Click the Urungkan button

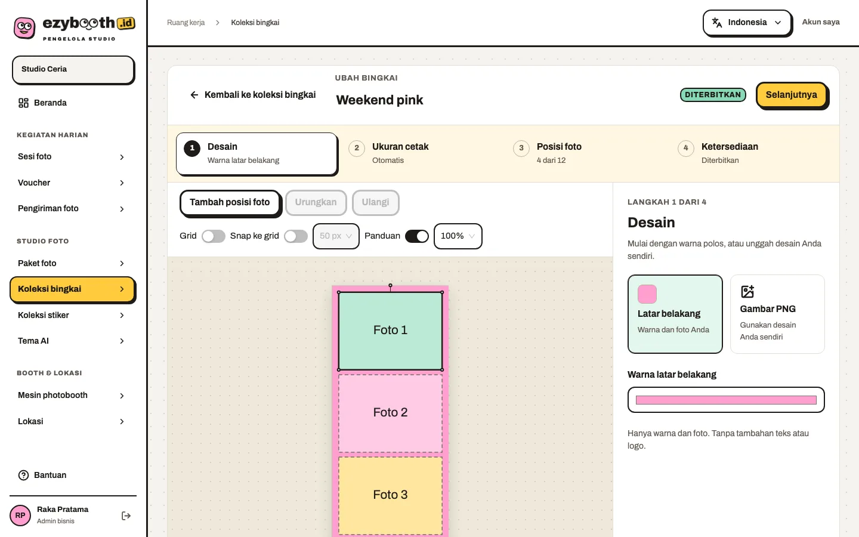[x=316, y=203]
